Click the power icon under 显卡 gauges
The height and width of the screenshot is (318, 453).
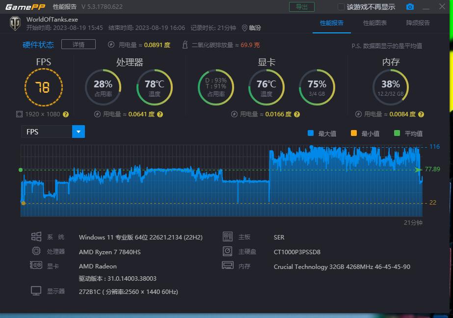point(234,114)
